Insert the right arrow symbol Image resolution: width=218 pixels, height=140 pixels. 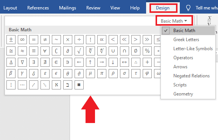point(102,62)
